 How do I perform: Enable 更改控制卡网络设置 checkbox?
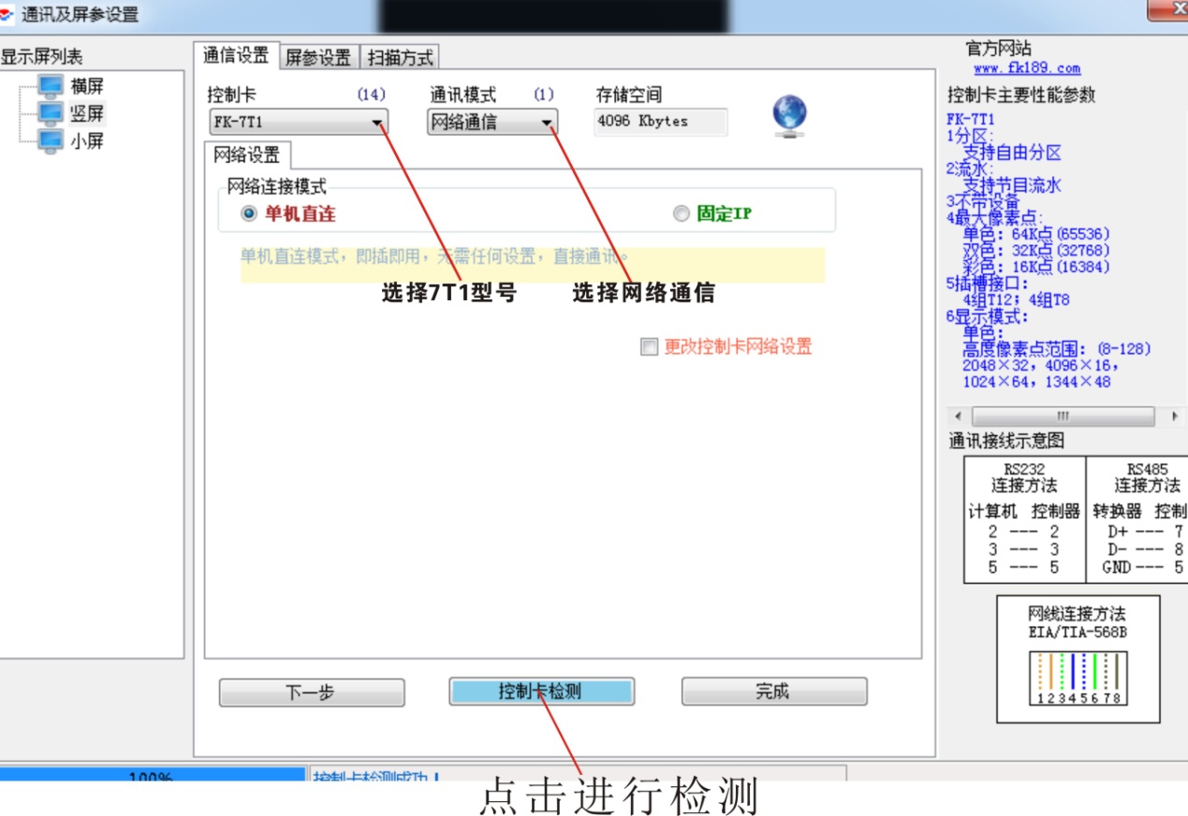(x=650, y=347)
